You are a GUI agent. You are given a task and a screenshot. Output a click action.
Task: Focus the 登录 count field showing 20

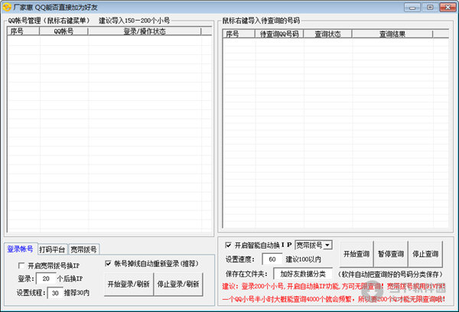pos(46,278)
